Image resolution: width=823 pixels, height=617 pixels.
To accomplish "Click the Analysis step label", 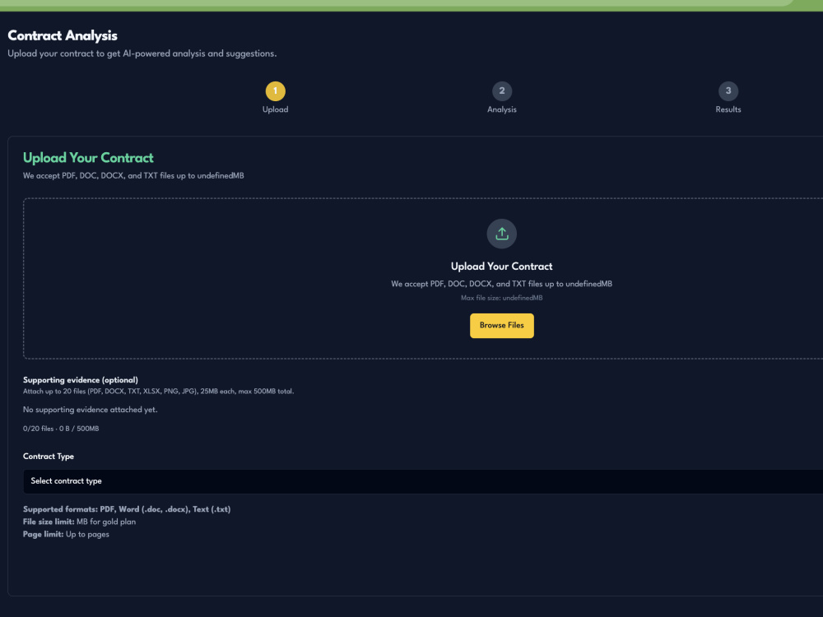I will [x=502, y=109].
